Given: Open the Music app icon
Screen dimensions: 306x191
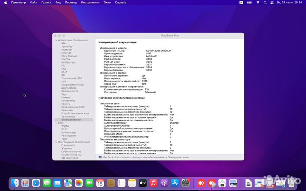Looking at the screenshot, I should pos(153,183).
